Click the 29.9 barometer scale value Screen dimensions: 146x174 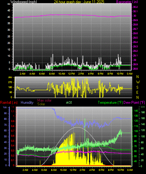[x=135, y=20]
